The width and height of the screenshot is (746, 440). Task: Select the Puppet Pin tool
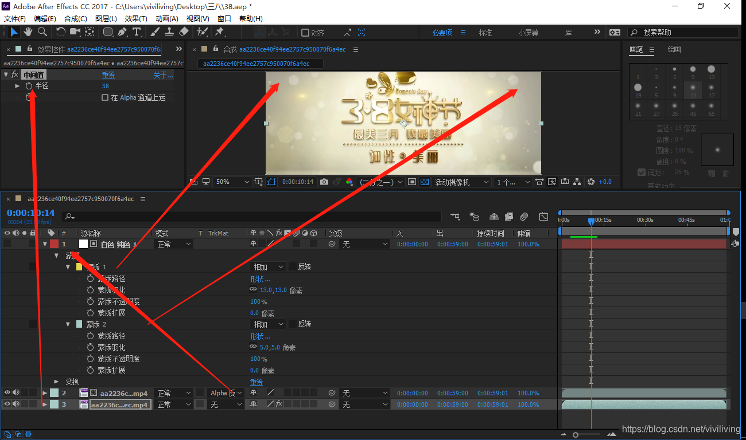coord(220,32)
